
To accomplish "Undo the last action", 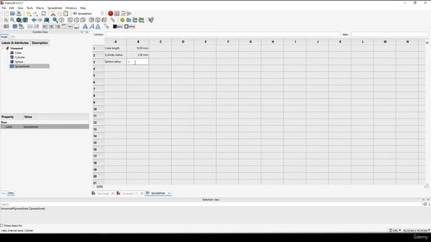I will coord(28,13).
